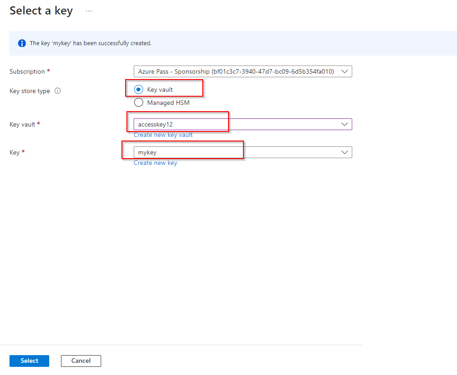This screenshot has height=375, width=457.
Task: Click the Create new key vault link
Action: tap(163, 135)
